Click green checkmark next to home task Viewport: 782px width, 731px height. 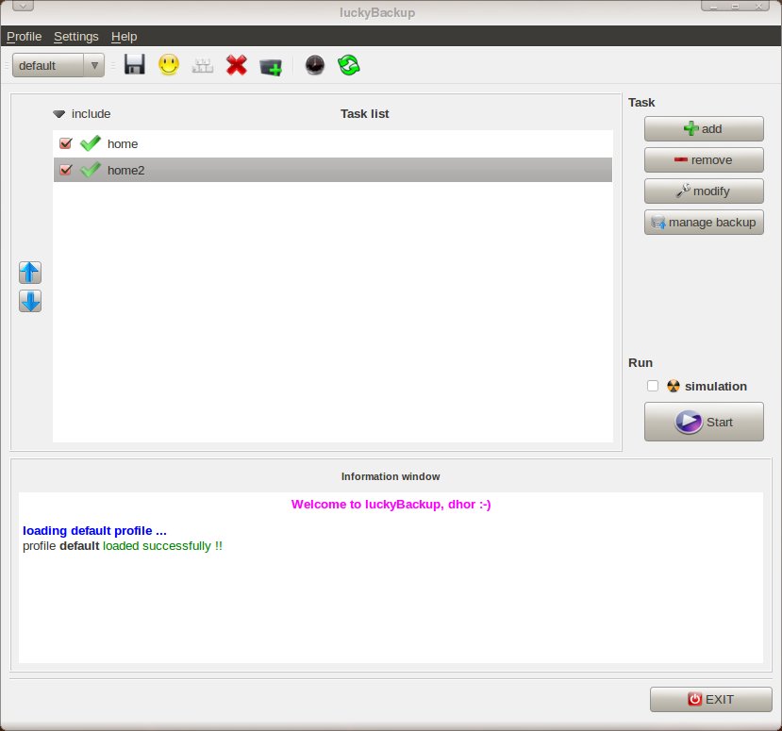point(91,143)
